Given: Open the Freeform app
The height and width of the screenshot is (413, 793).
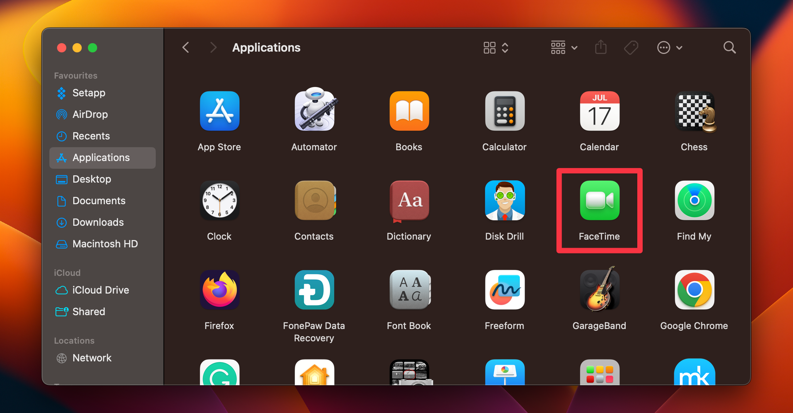Looking at the screenshot, I should pyautogui.click(x=504, y=290).
